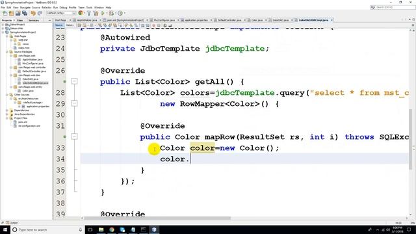This screenshot has width=416, height=234.
Task: Open the Run Project dropdown arrow
Action: [x=107, y=13]
